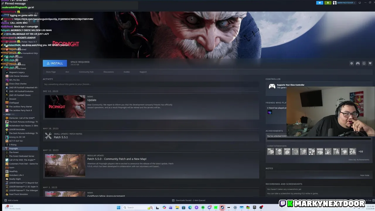Click the Xbox controller support icon
The image size is (375, 211).
tap(272, 86)
